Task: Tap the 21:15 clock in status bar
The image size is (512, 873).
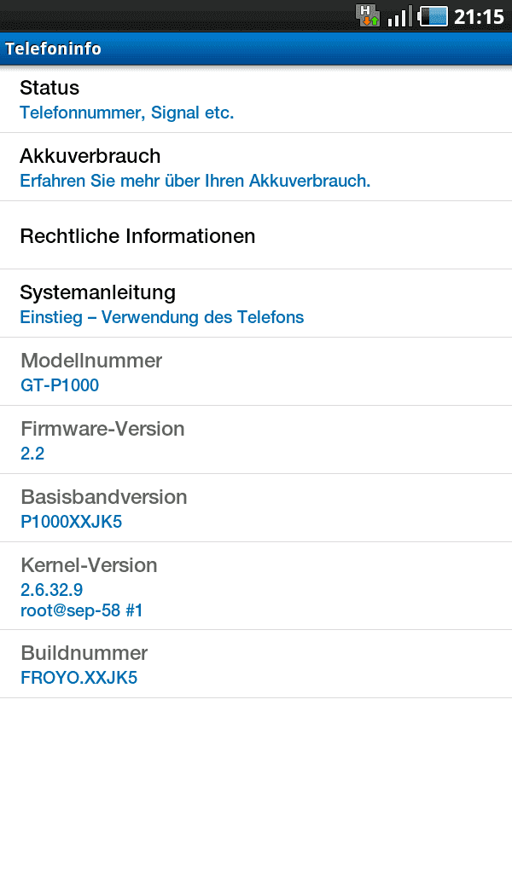Action: point(479,17)
